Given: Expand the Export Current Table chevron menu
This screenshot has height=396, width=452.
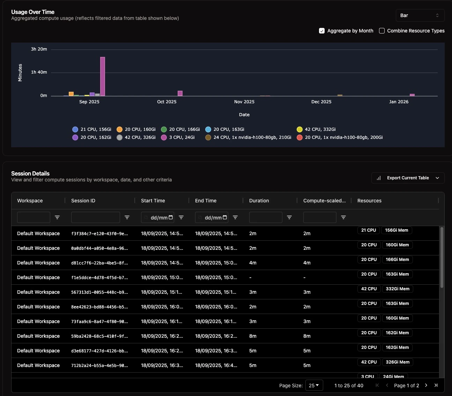Looking at the screenshot, I should pyautogui.click(x=437, y=178).
